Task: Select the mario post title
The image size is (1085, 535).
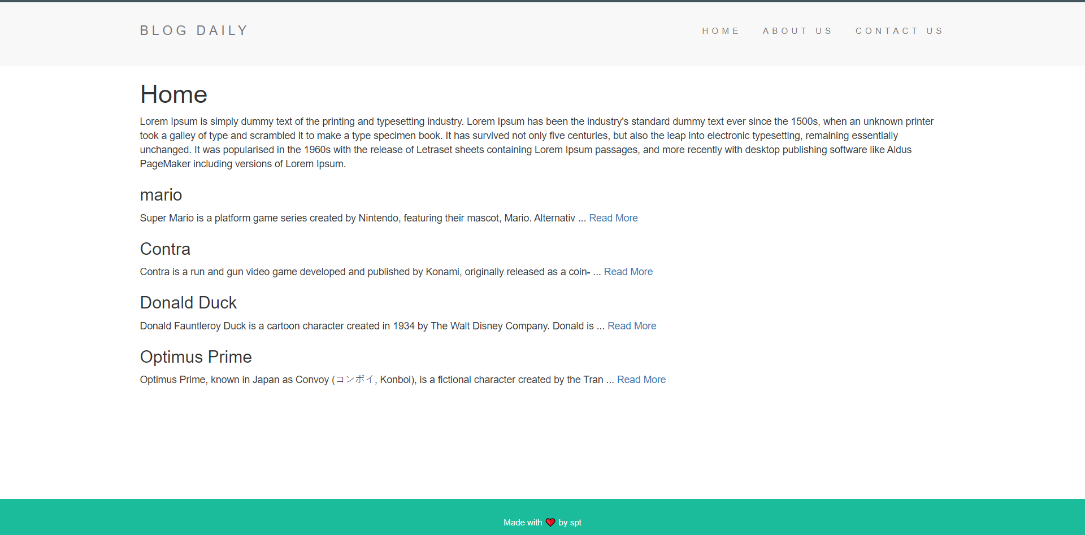Action: click(161, 195)
